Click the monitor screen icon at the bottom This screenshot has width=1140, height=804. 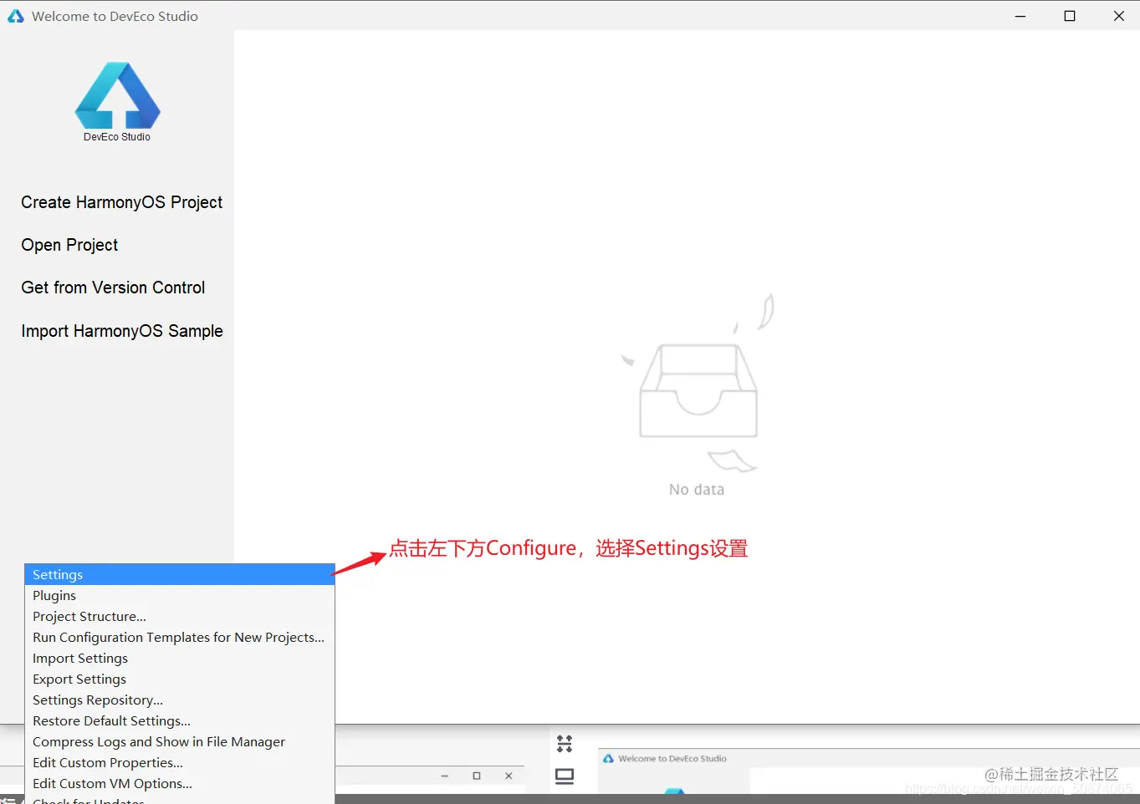pos(565,776)
